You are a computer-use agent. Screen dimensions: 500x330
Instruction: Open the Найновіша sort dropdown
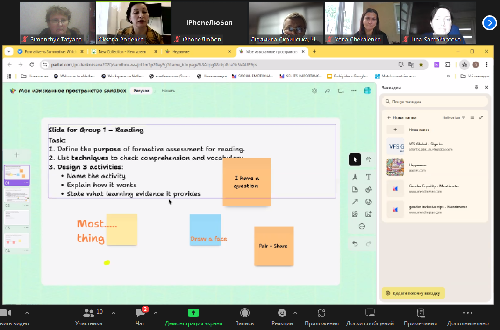[454, 117]
